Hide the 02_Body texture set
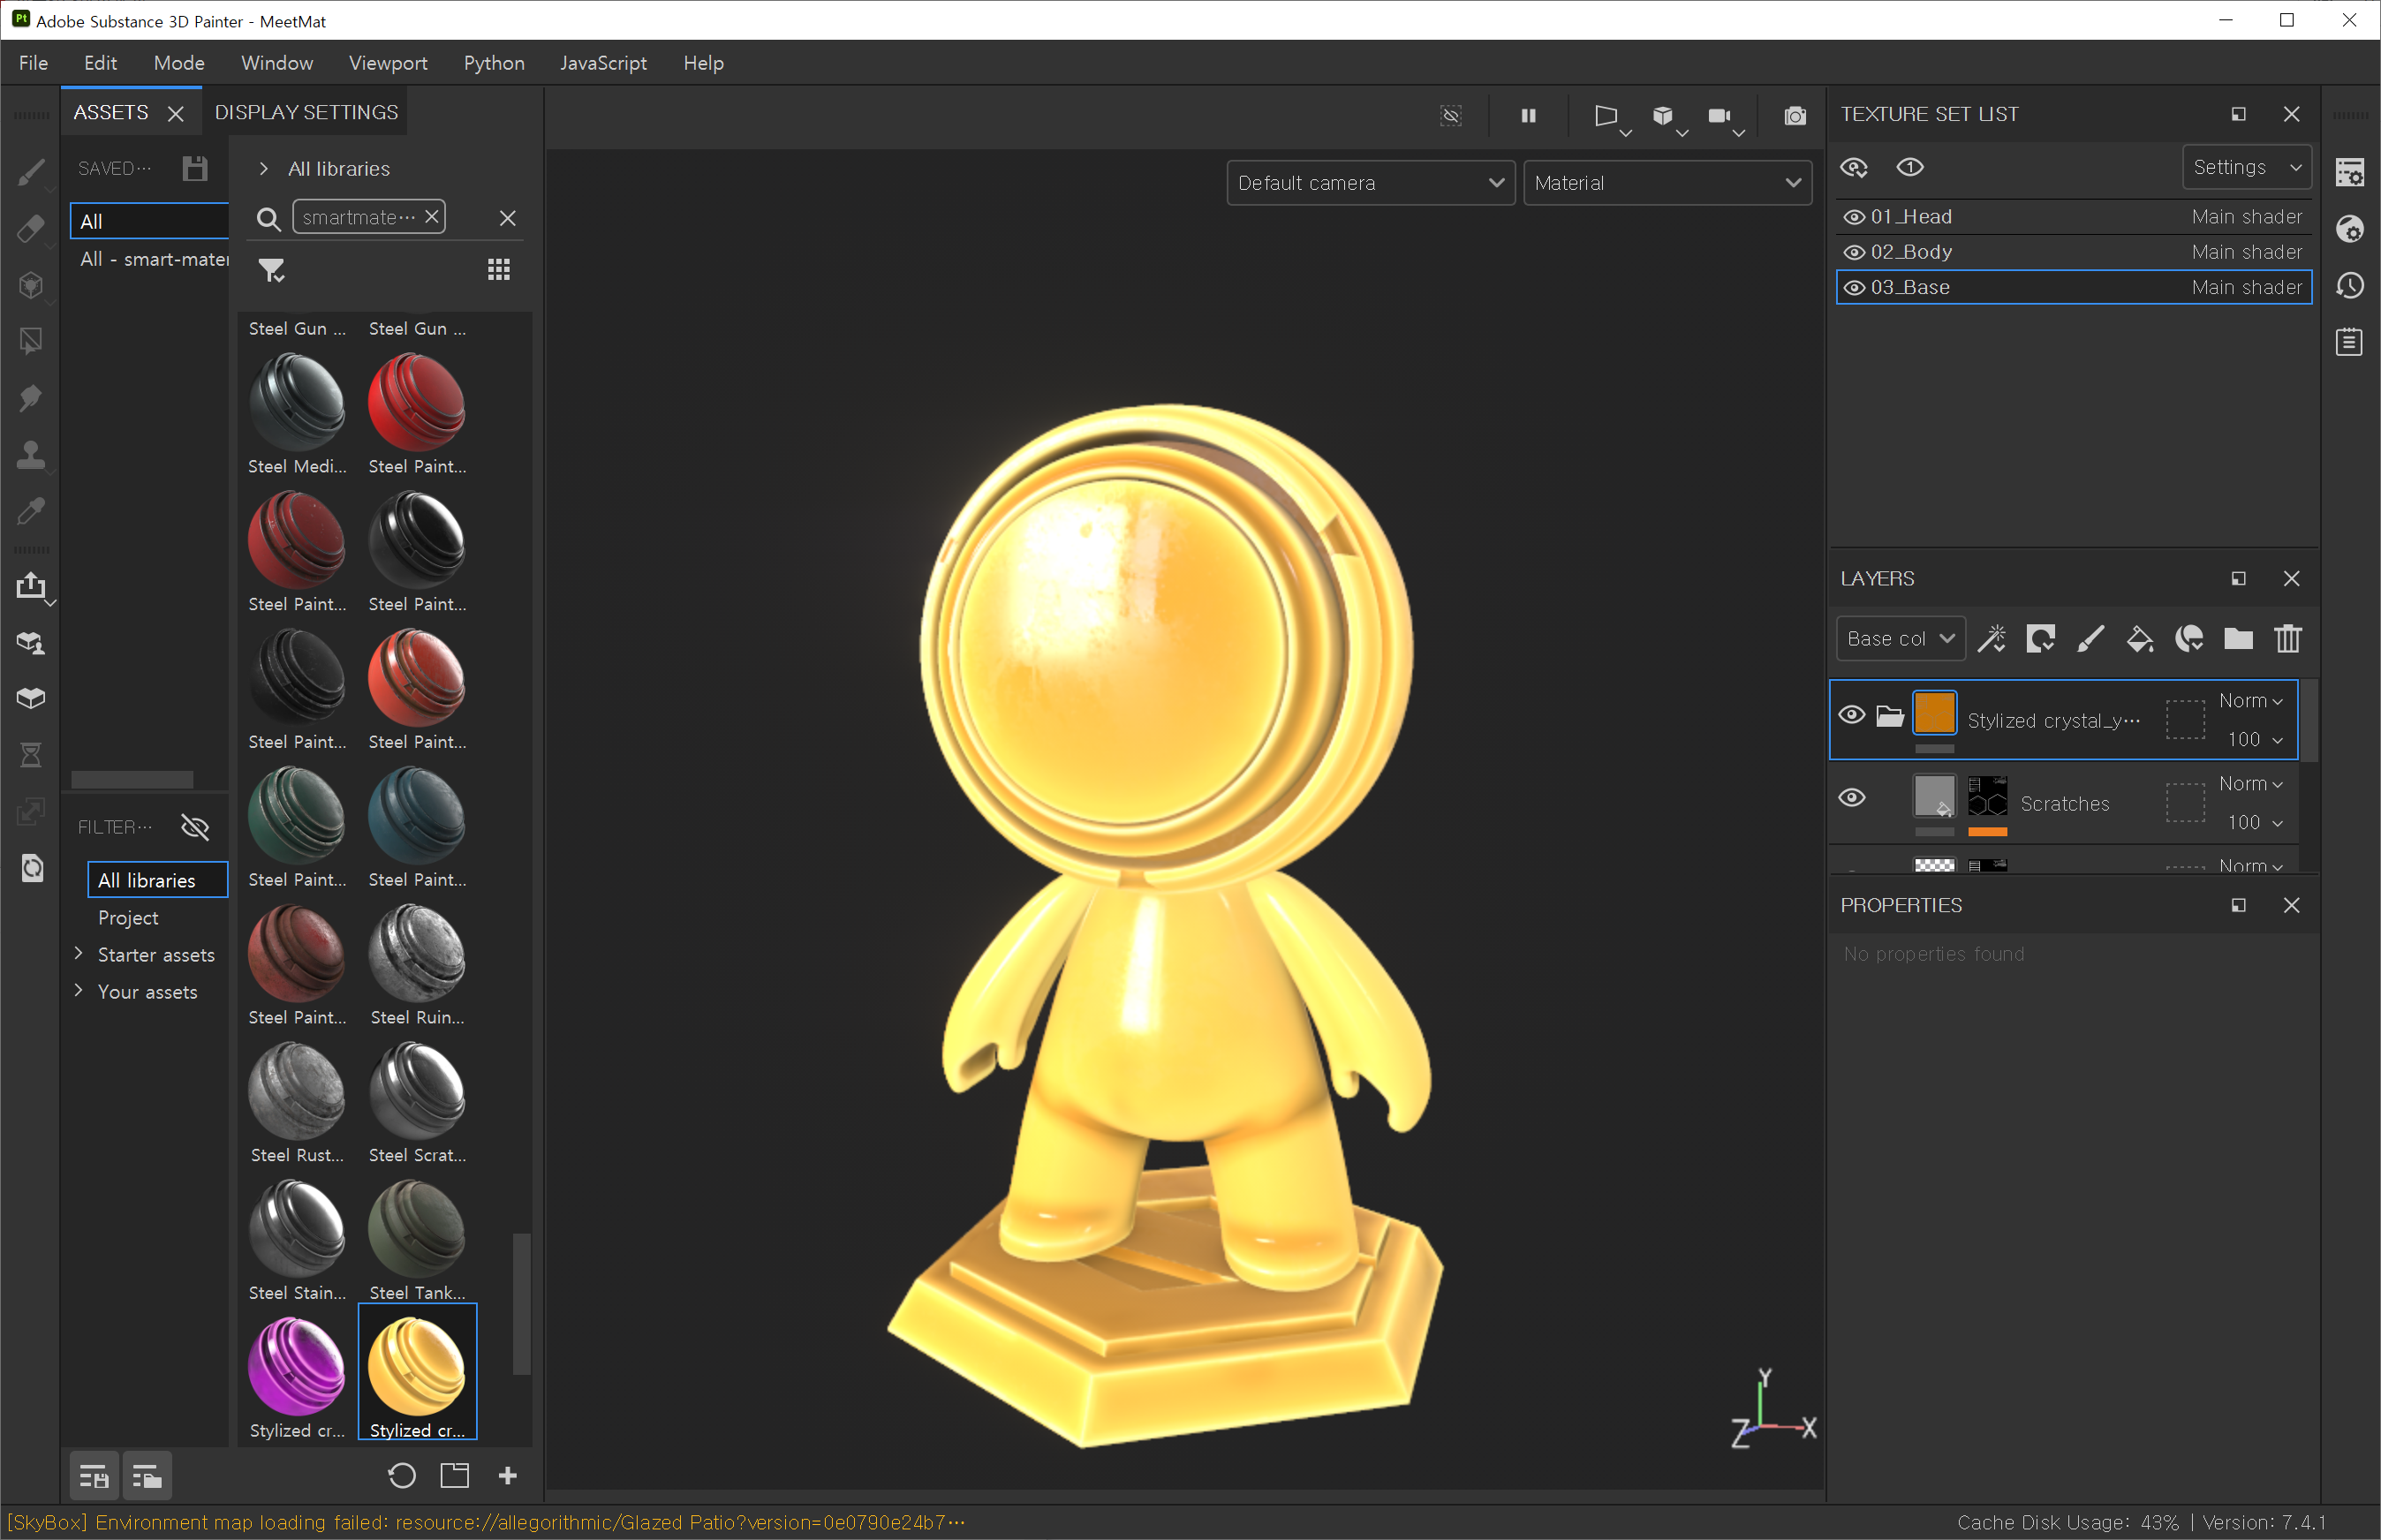Viewport: 2381px width, 1540px height. pos(1853,252)
